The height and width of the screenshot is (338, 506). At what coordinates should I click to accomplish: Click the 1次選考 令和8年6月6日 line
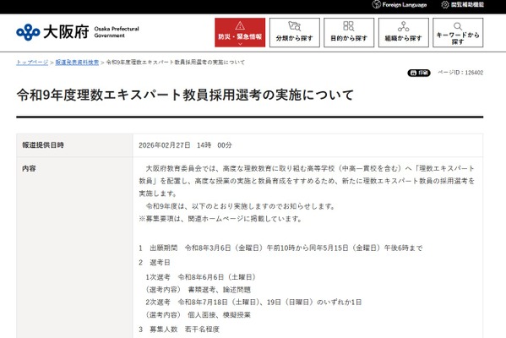pos(201,277)
